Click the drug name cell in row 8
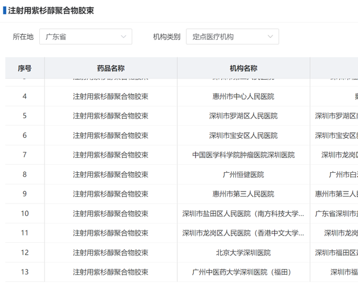The image size is (358, 285). click(111, 174)
